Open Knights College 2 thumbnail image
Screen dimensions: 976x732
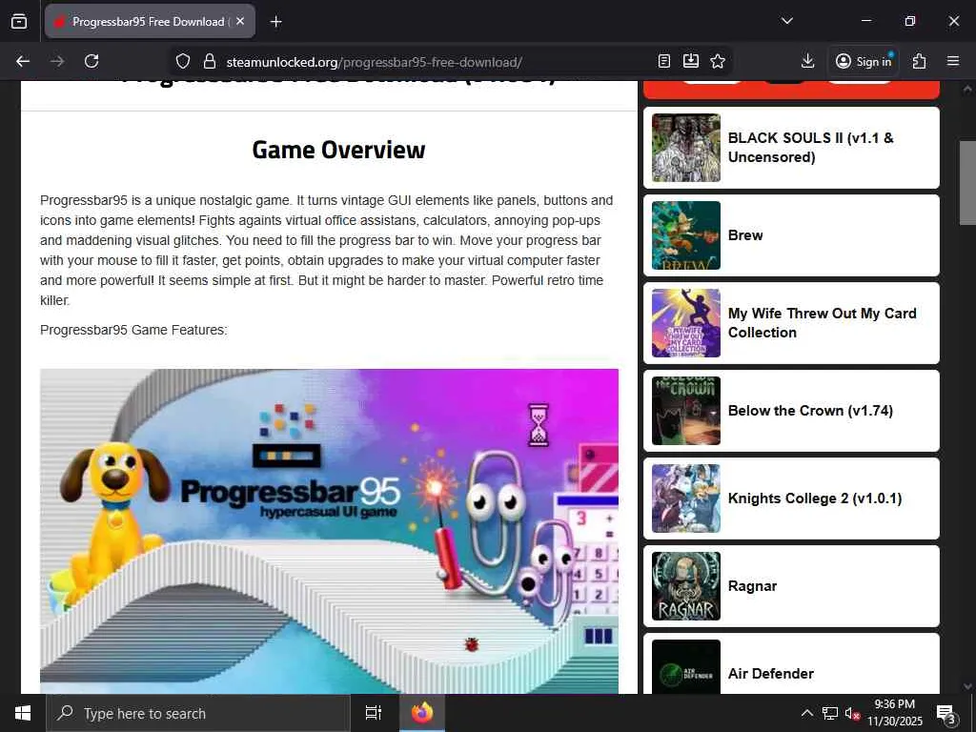(x=686, y=498)
